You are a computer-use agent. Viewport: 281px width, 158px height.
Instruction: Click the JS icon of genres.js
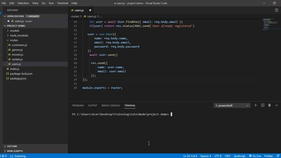pyautogui.click(x=9, y=50)
